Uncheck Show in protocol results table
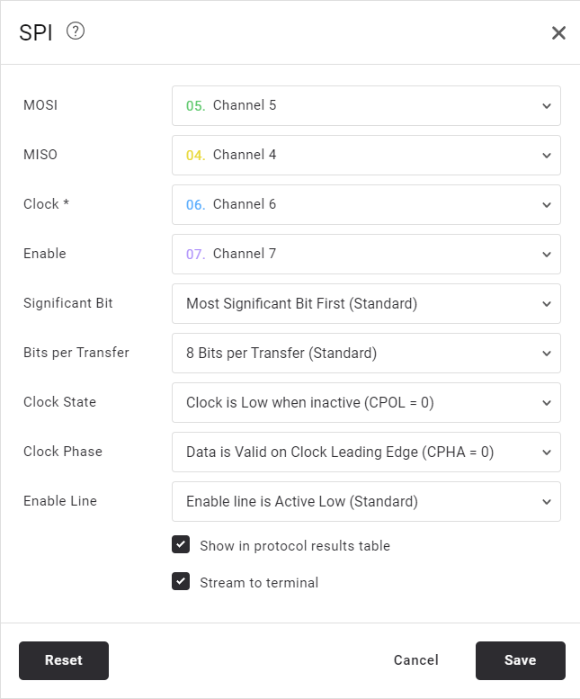 (181, 545)
